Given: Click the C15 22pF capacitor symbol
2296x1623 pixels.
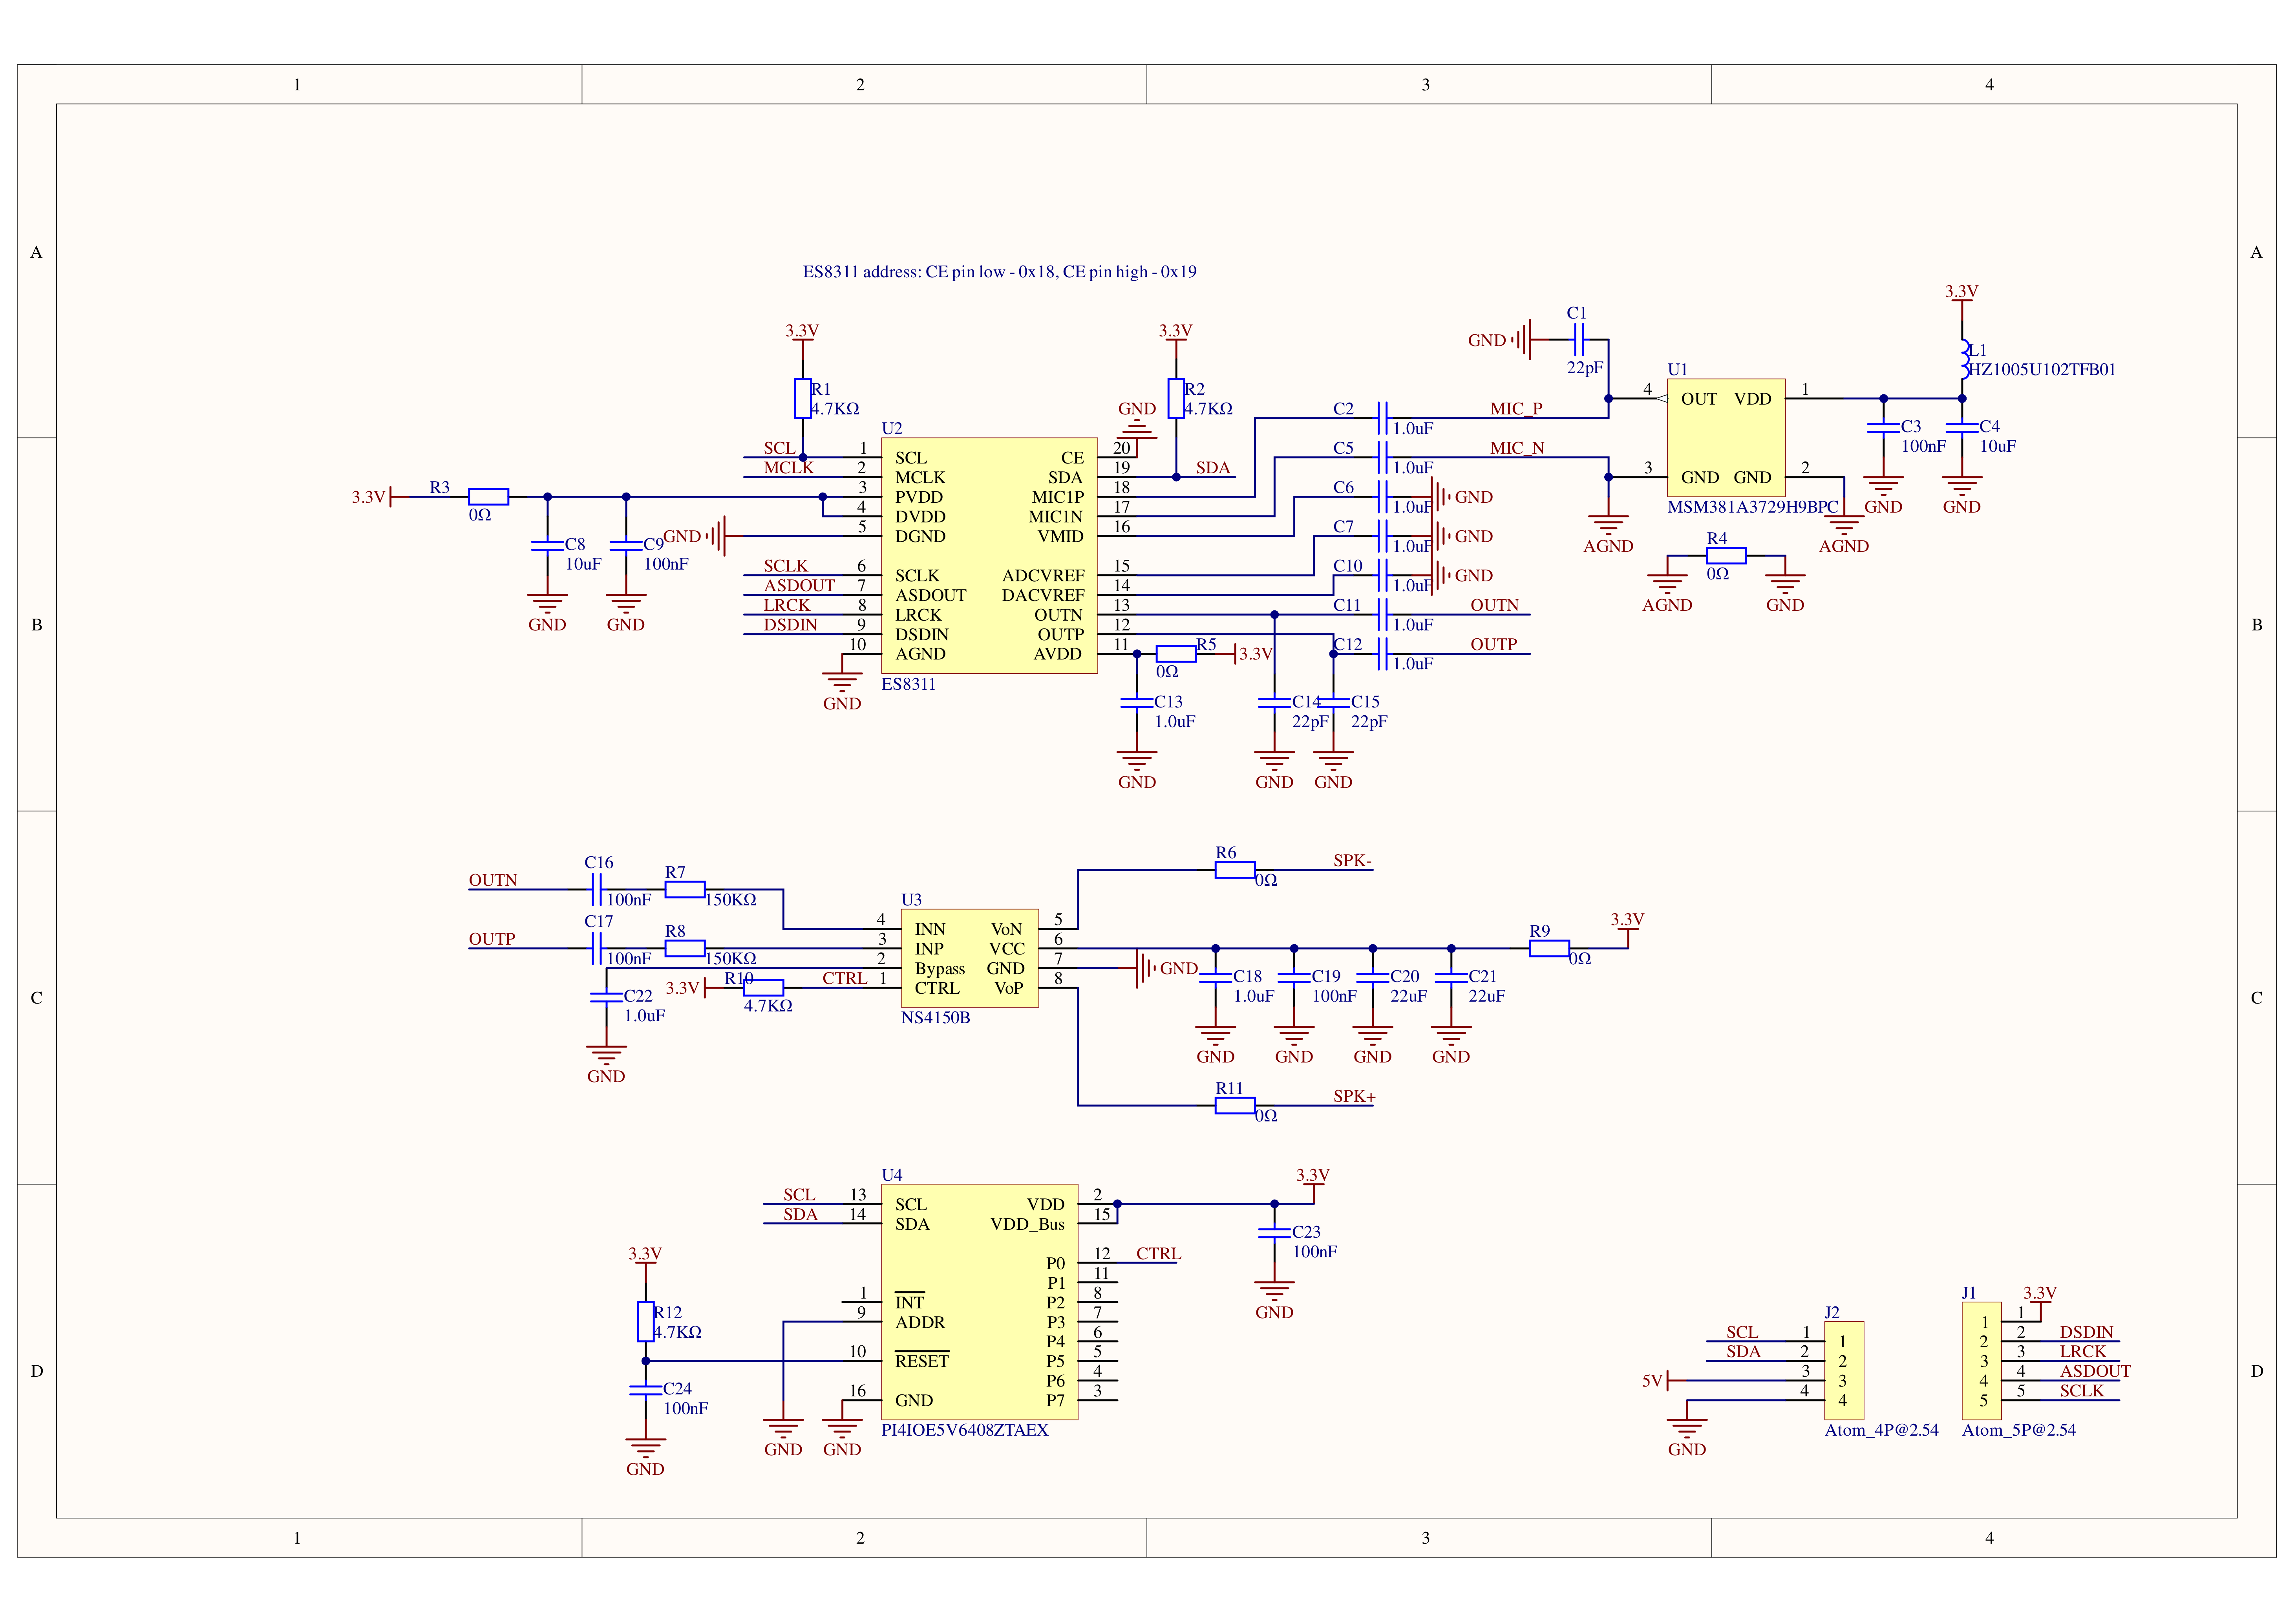Looking at the screenshot, I should coord(1333,702).
